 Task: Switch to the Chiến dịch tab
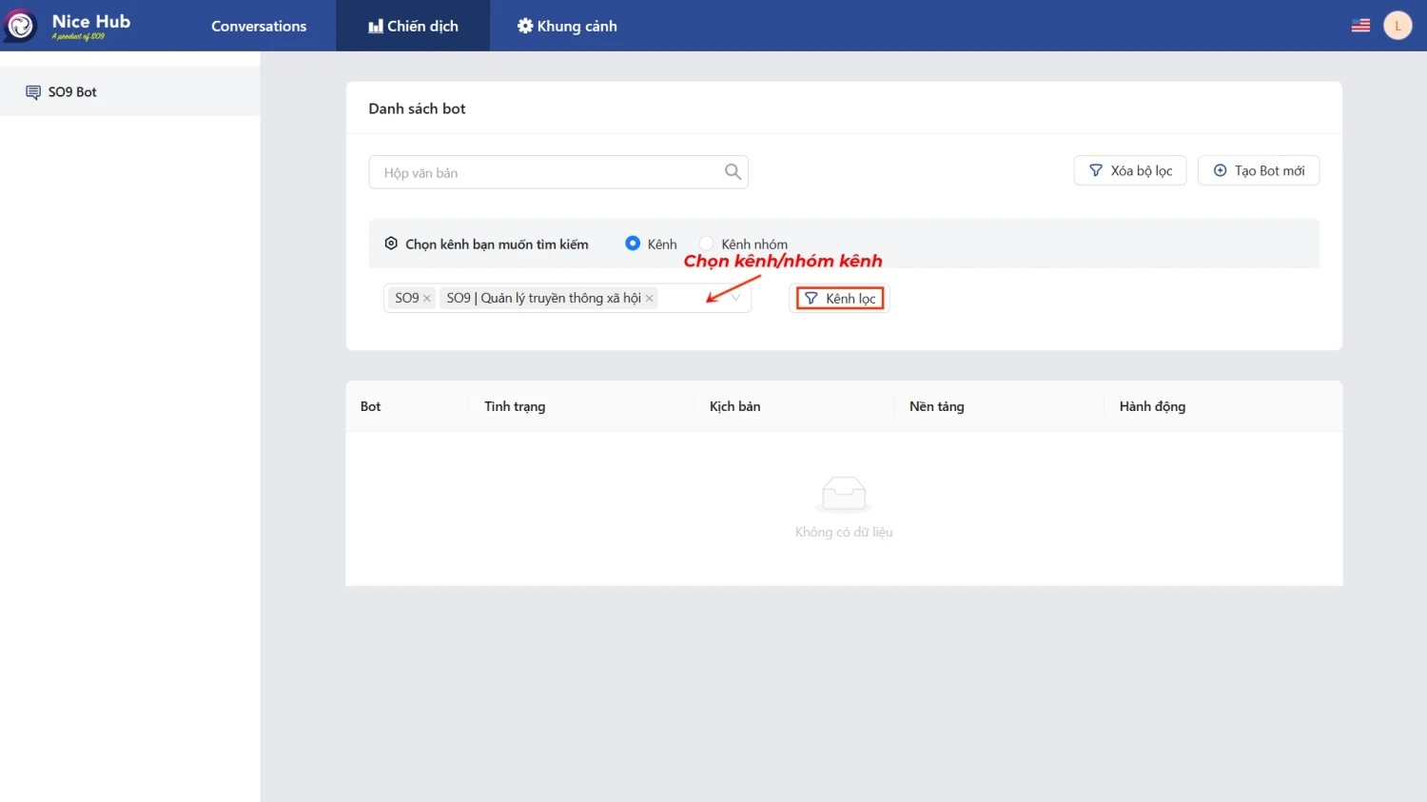pyautogui.click(x=413, y=26)
